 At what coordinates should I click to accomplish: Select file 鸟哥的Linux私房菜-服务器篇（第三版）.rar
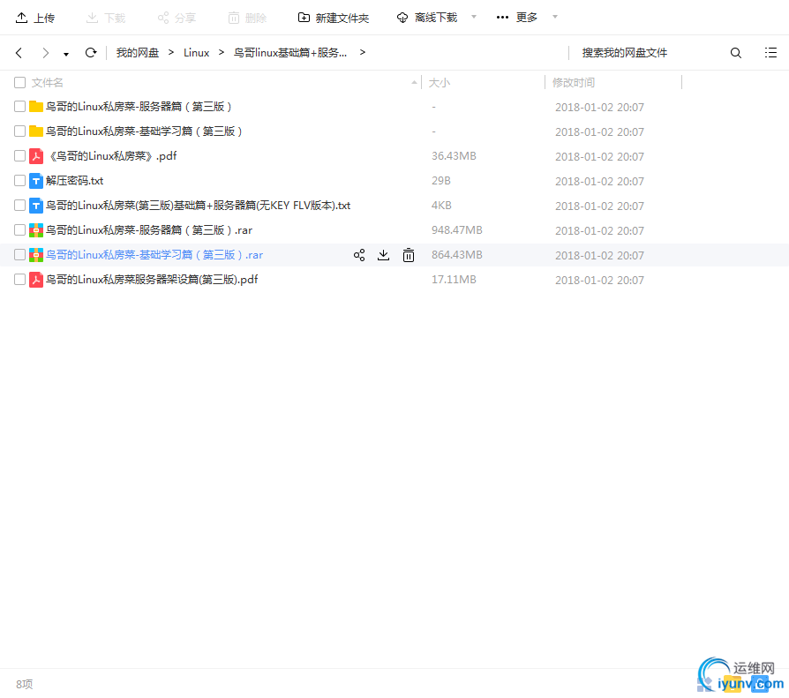[x=149, y=230]
